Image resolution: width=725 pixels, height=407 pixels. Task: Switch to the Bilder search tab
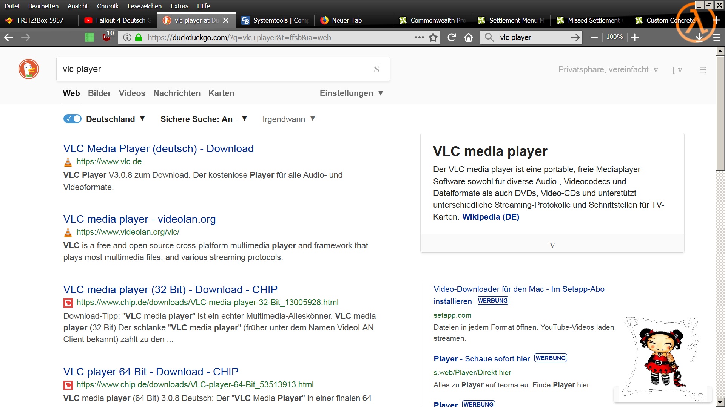coord(99,93)
